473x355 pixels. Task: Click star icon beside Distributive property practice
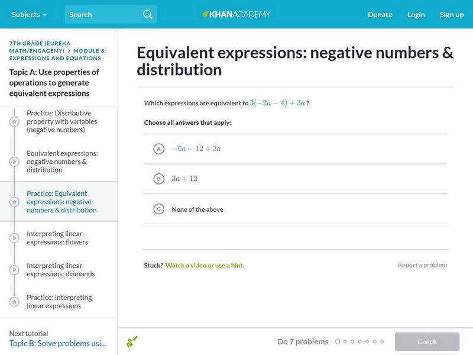(14, 121)
